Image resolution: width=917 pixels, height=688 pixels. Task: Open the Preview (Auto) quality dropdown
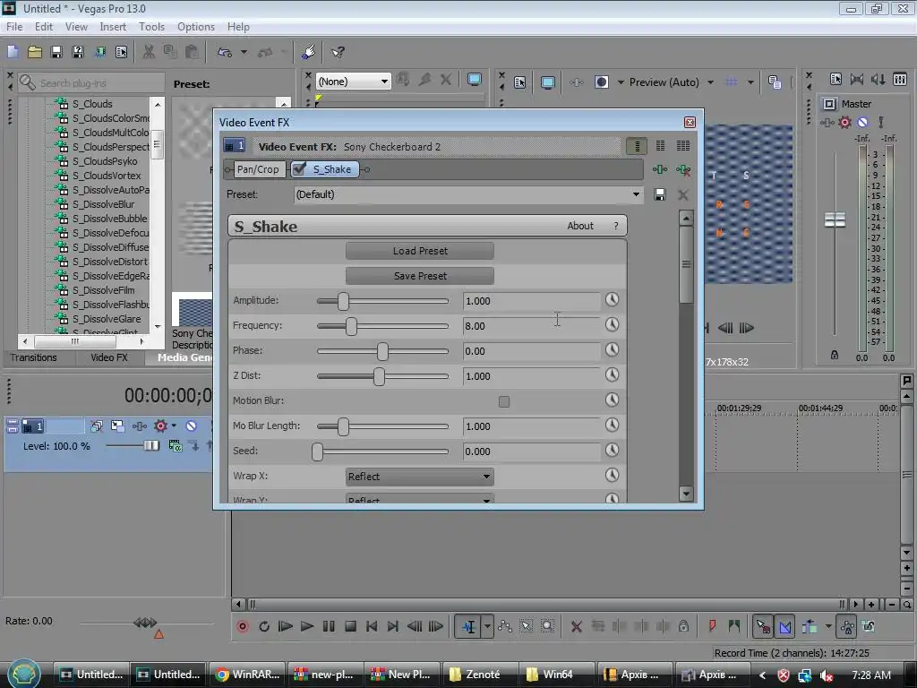(x=710, y=82)
